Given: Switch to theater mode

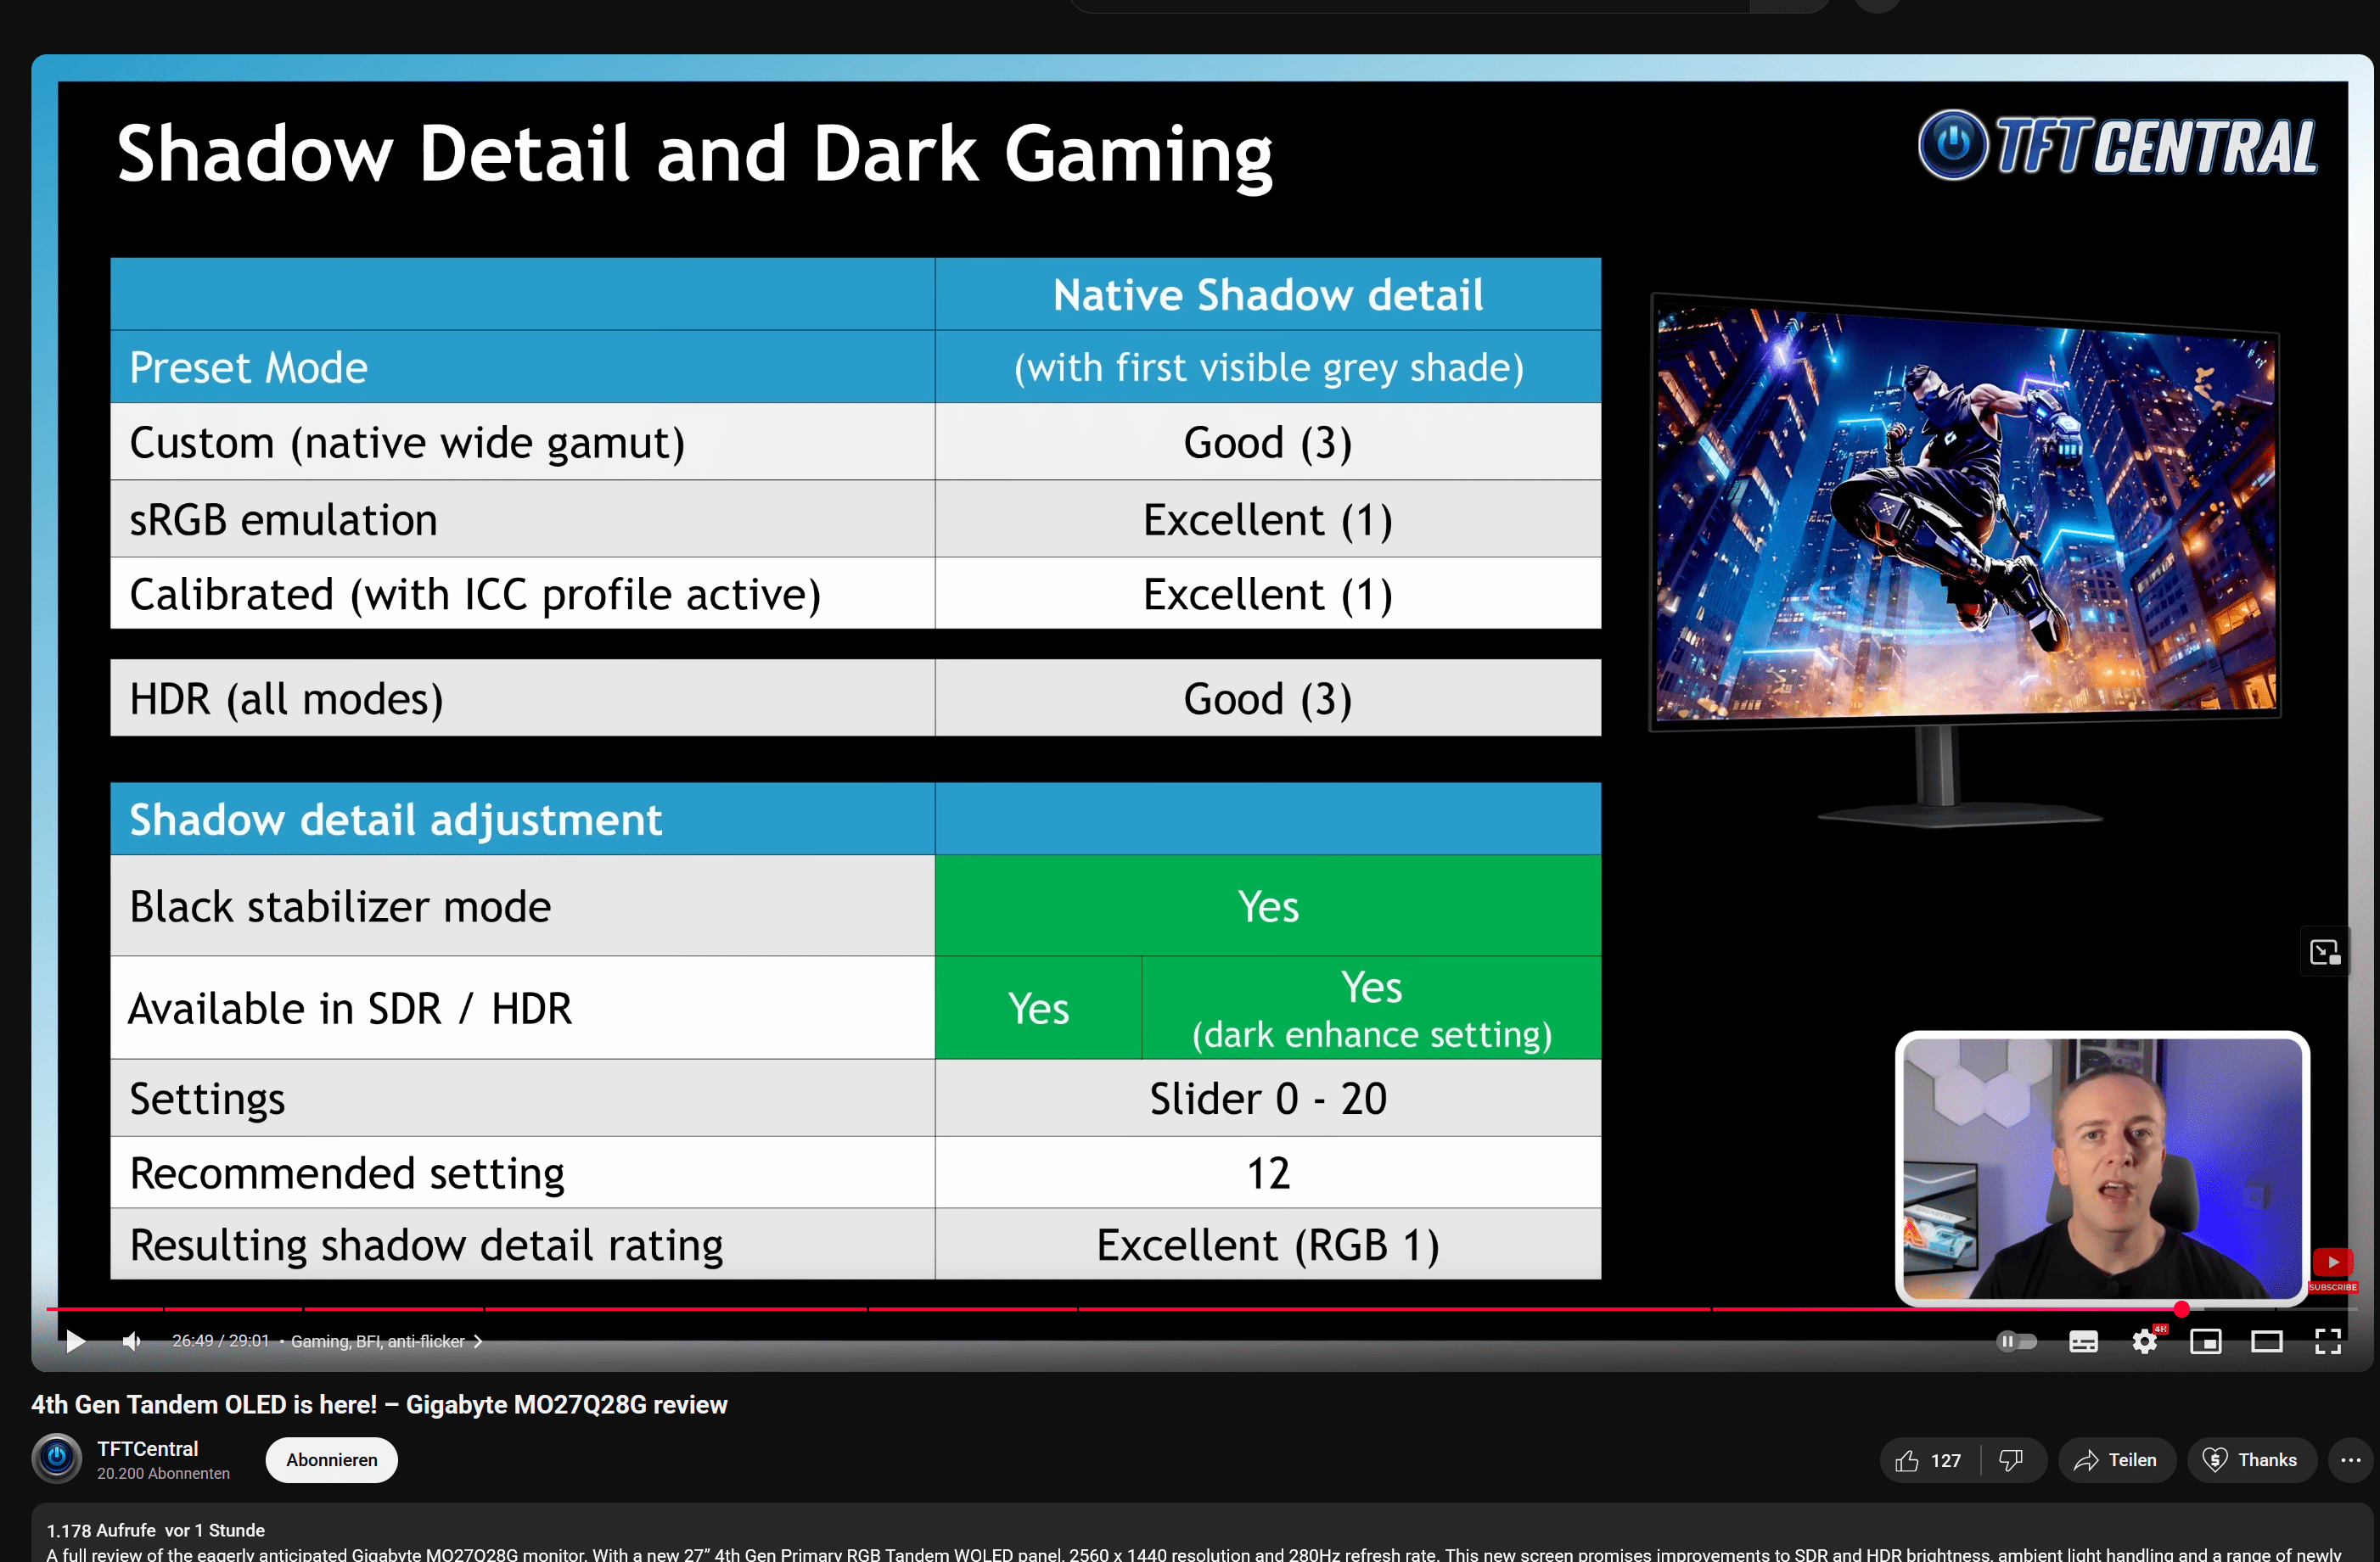Looking at the screenshot, I should 2266,1341.
